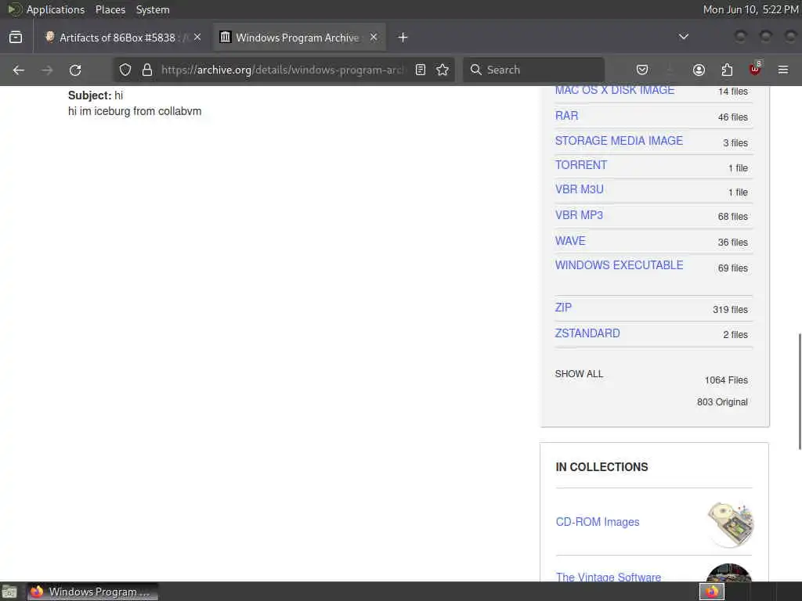Focus the archive.org URL address bar
The image size is (802, 601).
coord(282,70)
